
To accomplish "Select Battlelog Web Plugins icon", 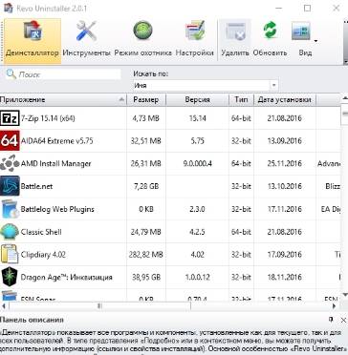I will tap(10, 209).
